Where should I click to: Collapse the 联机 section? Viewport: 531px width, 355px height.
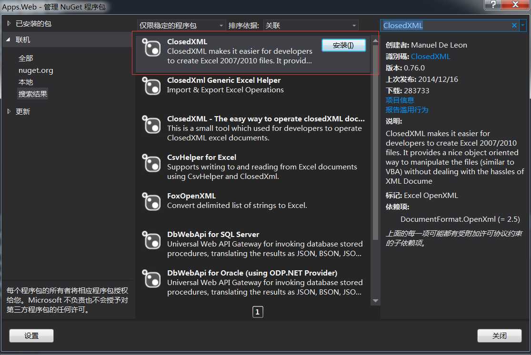(8, 39)
